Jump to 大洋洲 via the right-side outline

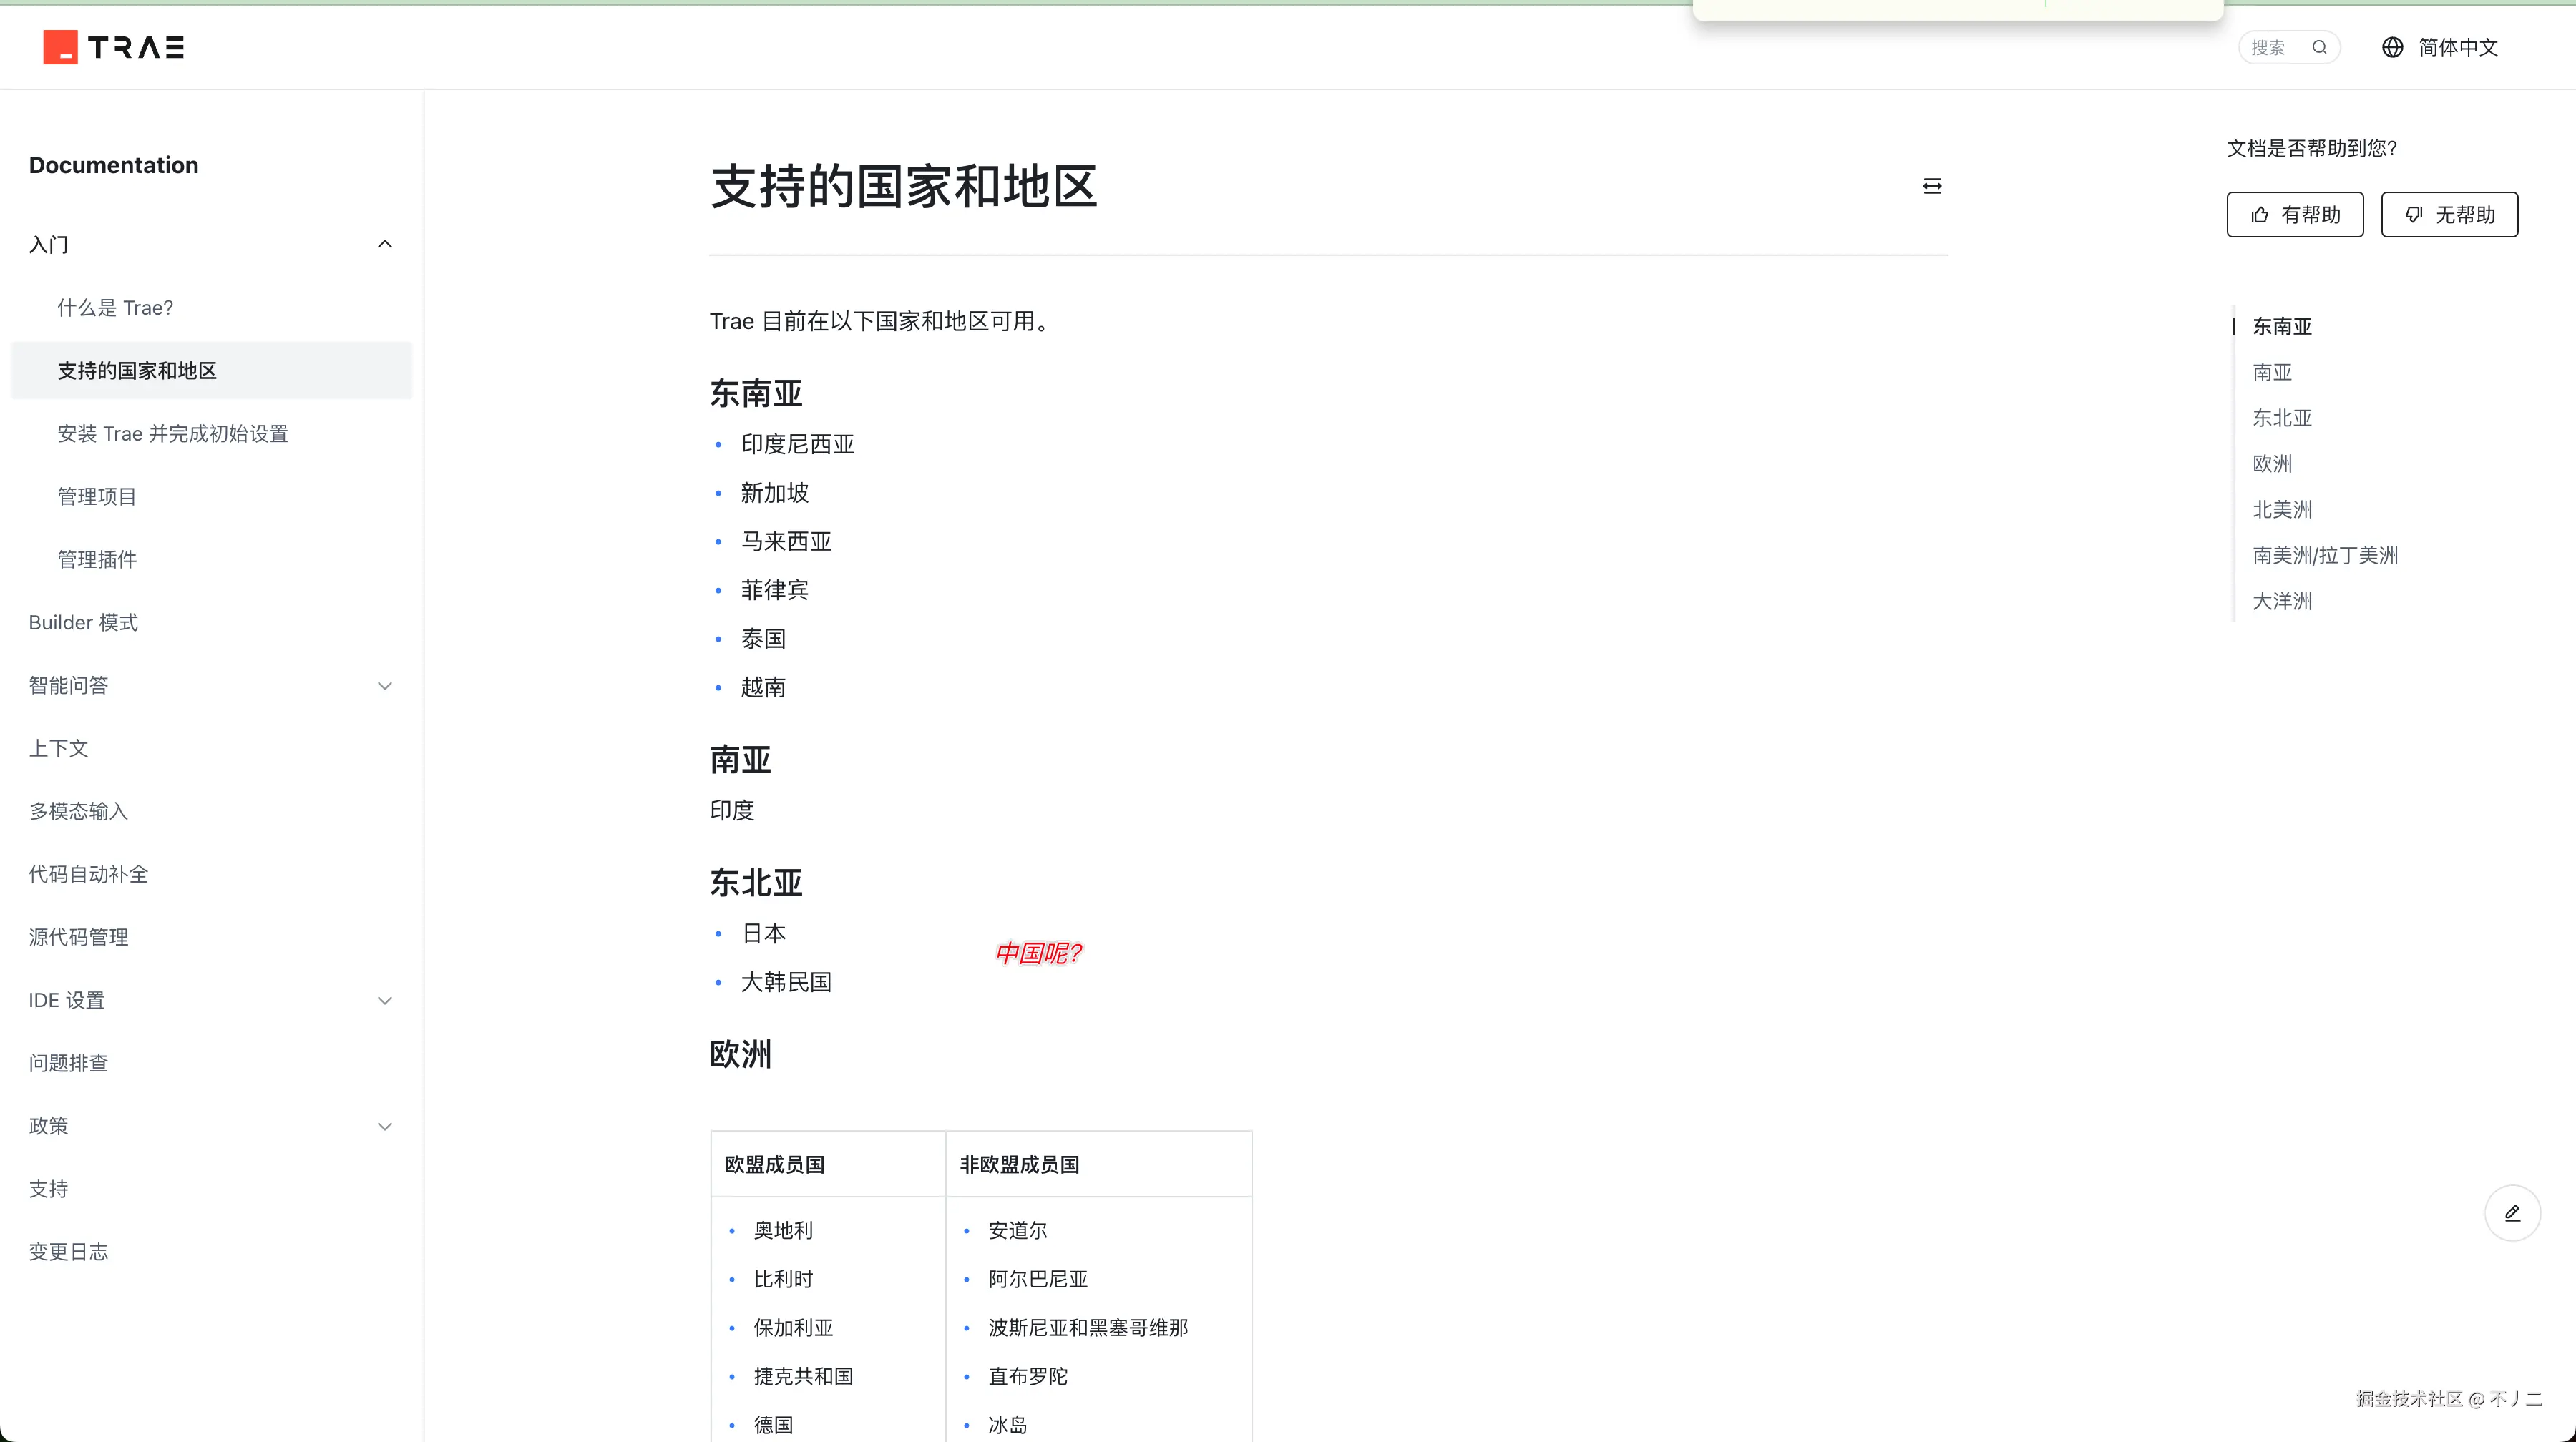2282,601
